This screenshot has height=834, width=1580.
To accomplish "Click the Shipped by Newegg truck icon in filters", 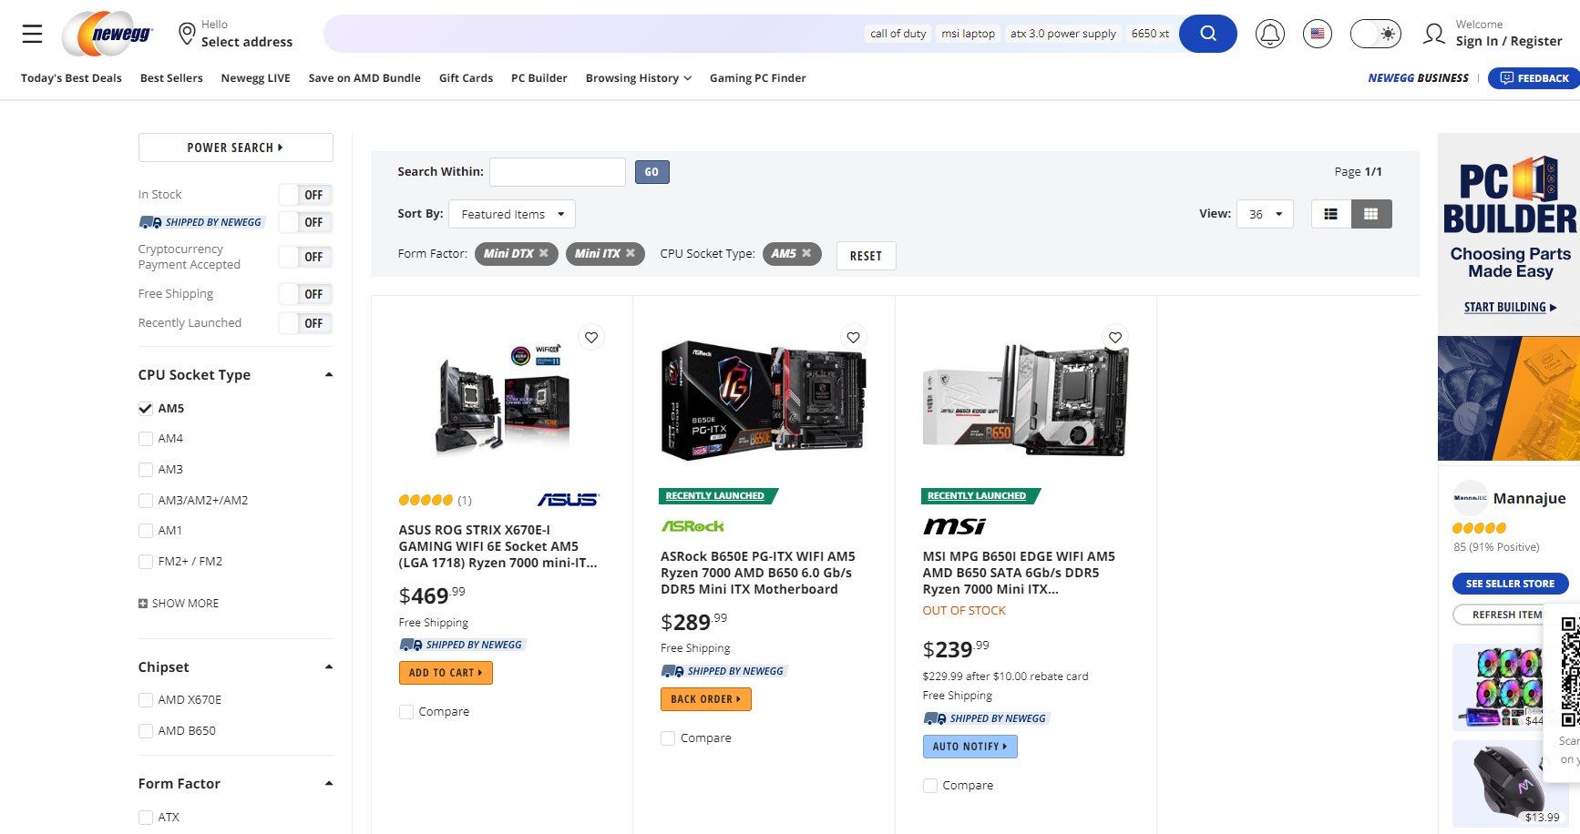I will (150, 222).
